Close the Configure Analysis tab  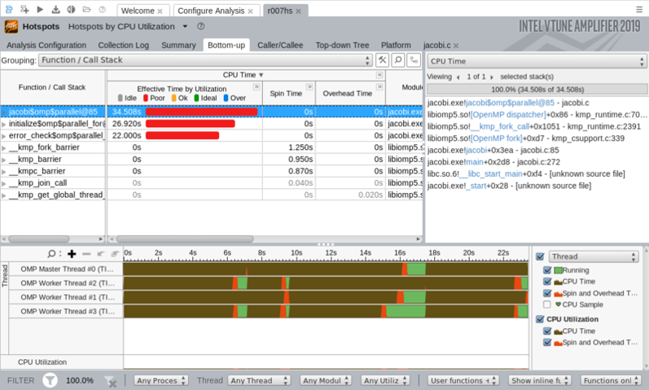tap(251, 11)
